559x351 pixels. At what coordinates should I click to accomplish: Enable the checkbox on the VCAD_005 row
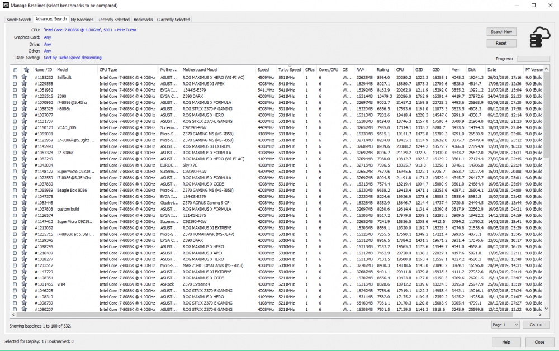15,127
